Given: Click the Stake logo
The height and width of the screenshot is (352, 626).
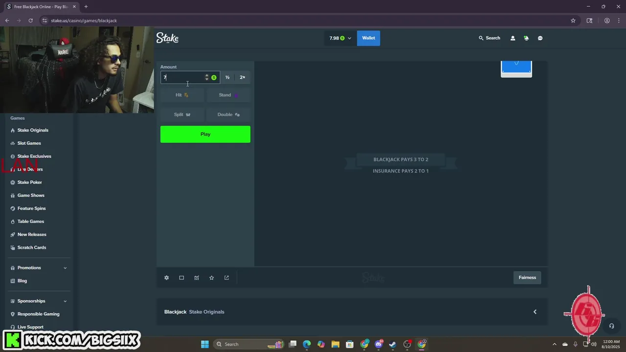Looking at the screenshot, I should click(x=167, y=38).
